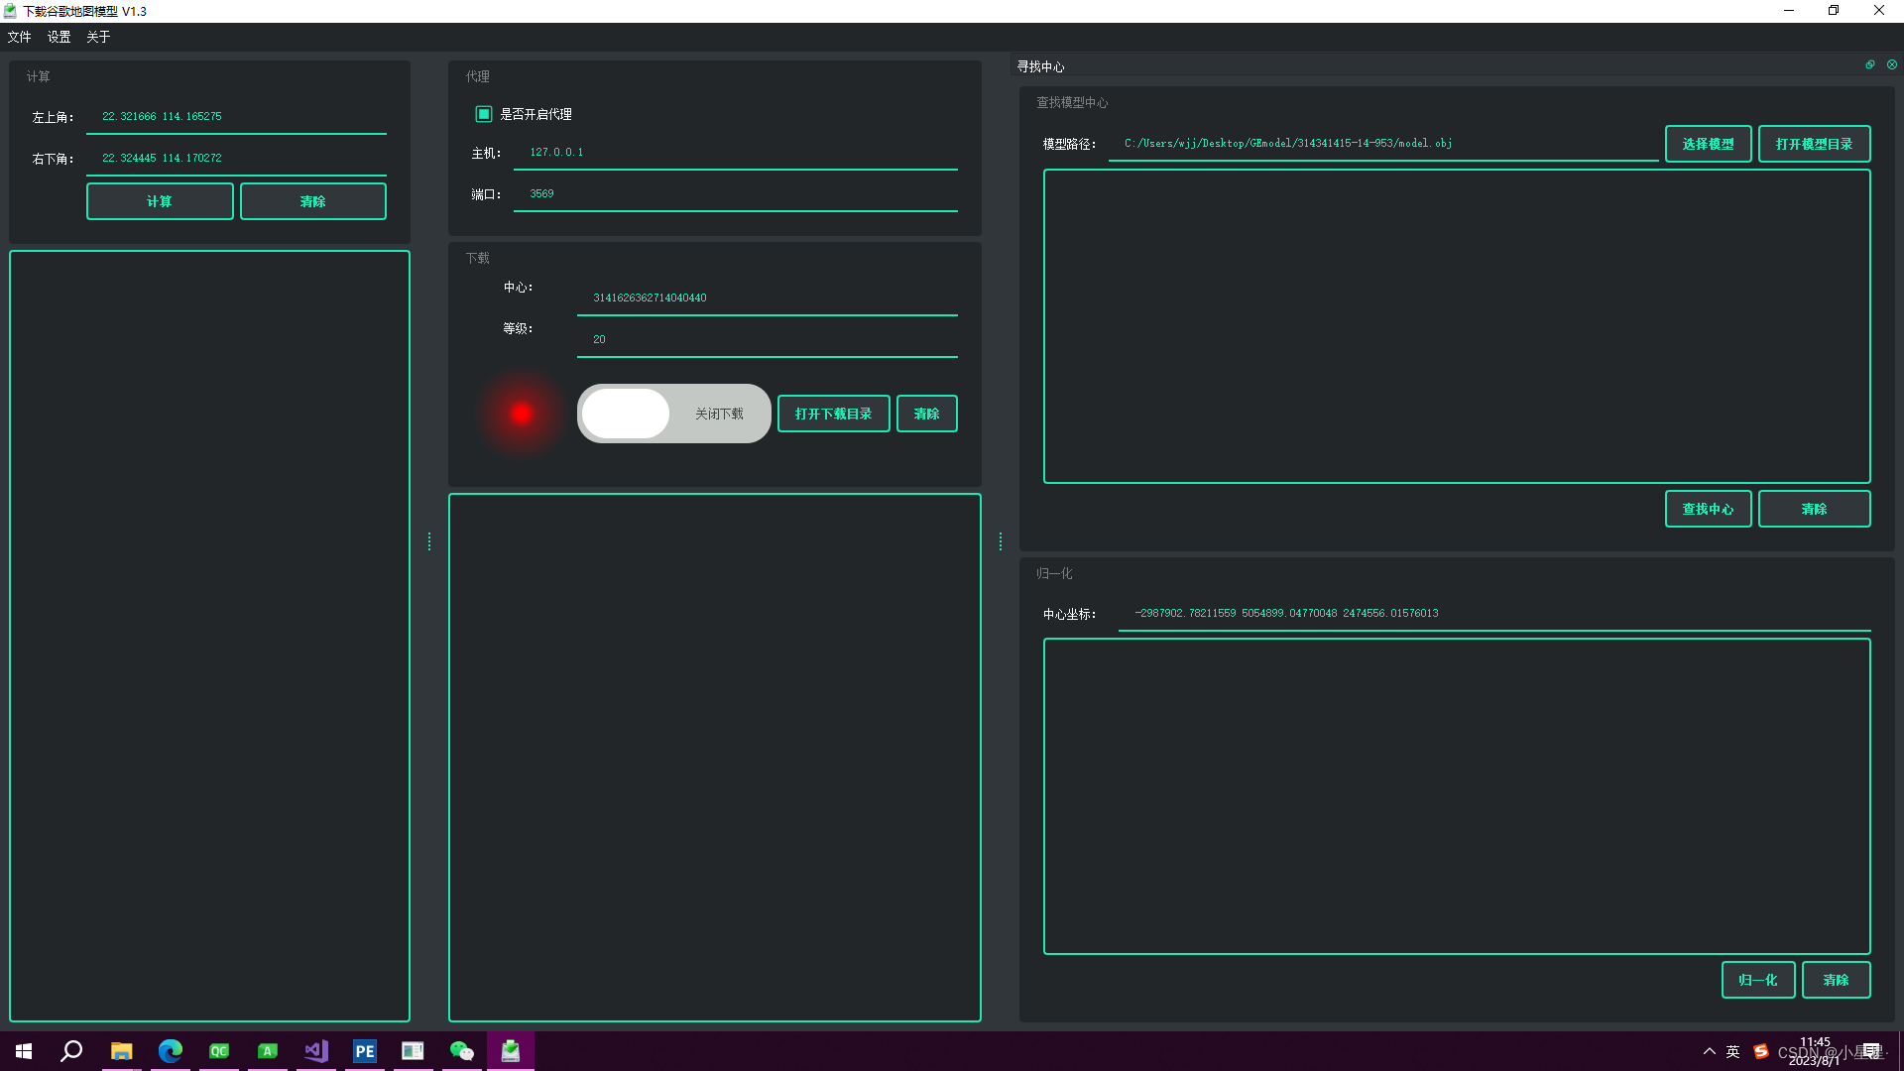Open the white window app in taskbar
The width and height of the screenshot is (1904, 1071).
tap(413, 1051)
